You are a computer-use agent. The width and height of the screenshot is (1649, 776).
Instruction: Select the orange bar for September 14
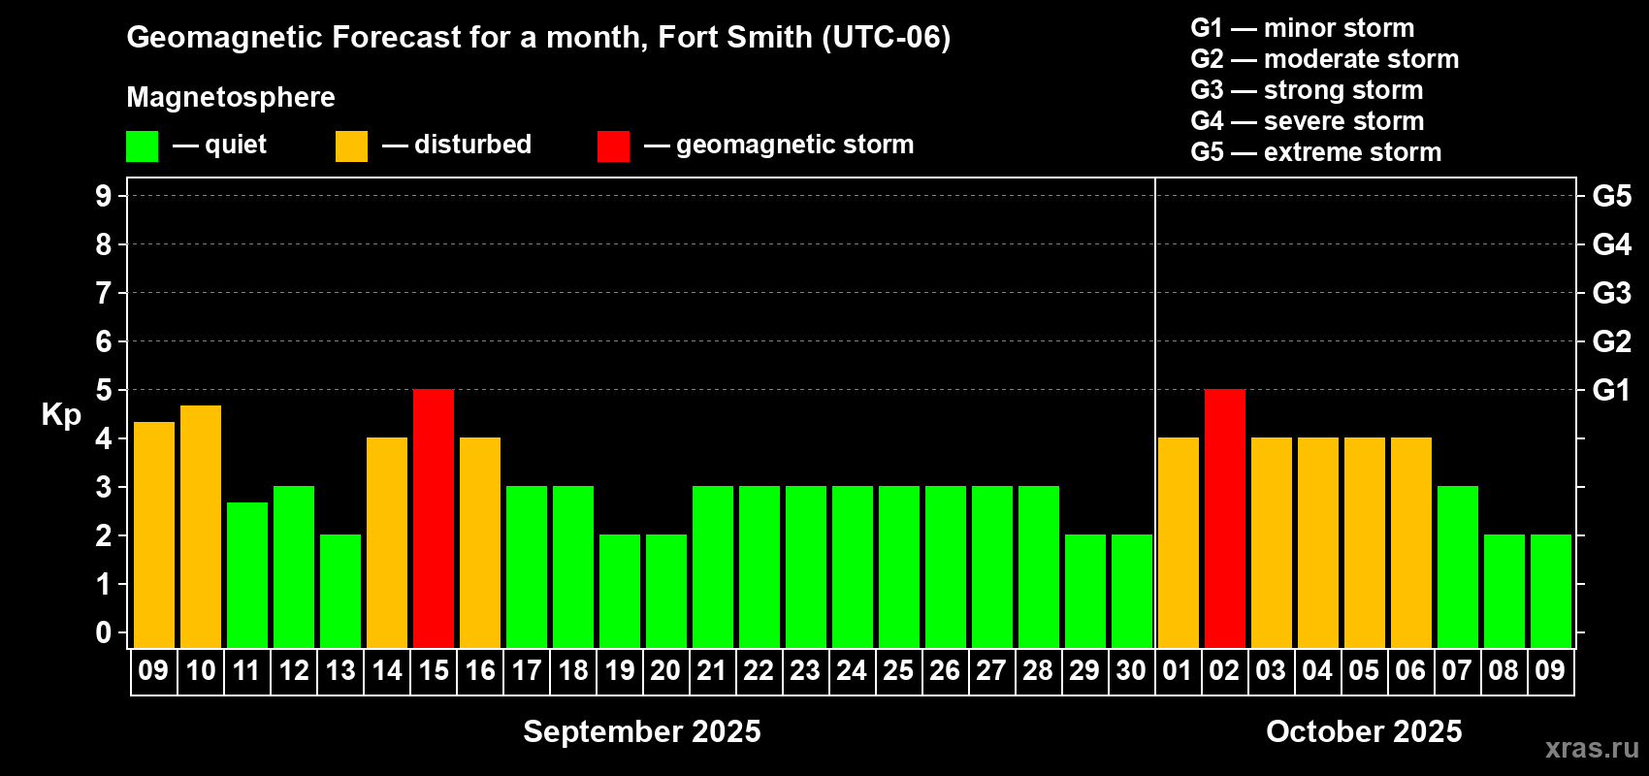(387, 542)
